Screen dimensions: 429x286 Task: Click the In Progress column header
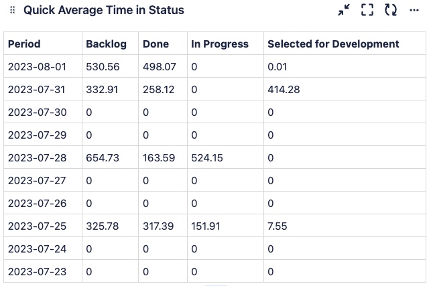(x=220, y=44)
